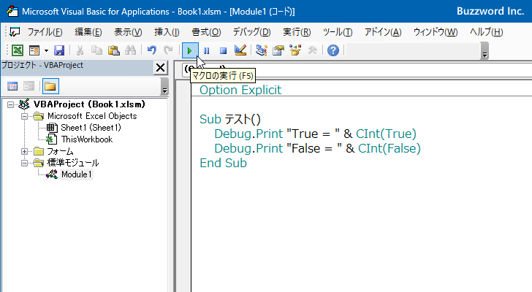
Task: Click the Toolbox hammer and wrench icon
Action: [x=312, y=50]
